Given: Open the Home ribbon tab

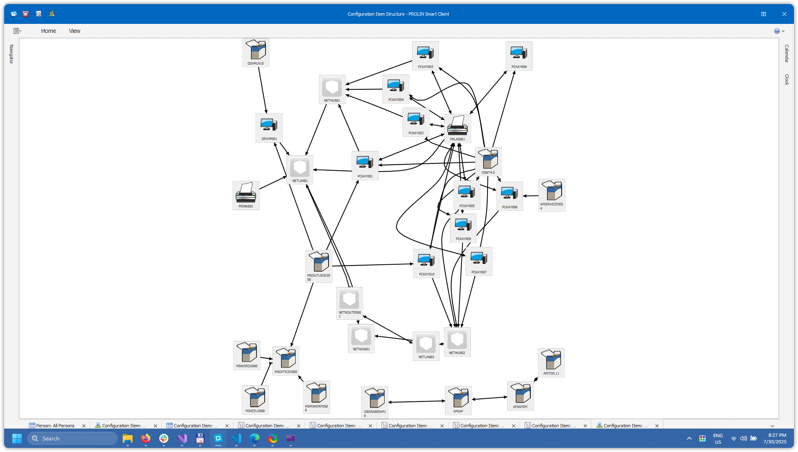Looking at the screenshot, I should (48, 31).
